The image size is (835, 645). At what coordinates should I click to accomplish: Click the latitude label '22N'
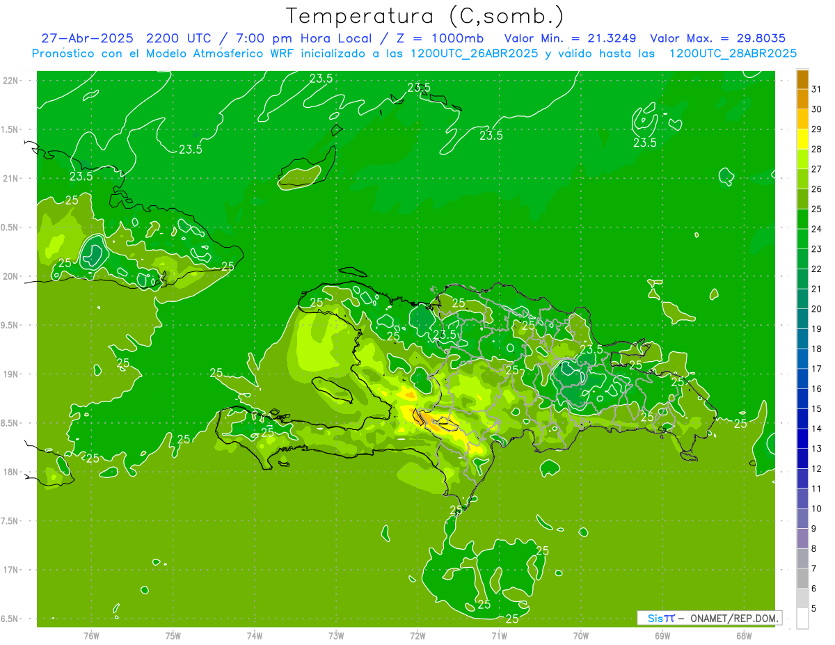[10, 81]
